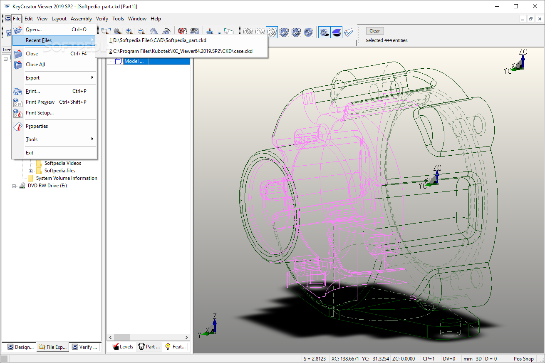Image resolution: width=545 pixels, height=363 pixels.
Task: Switch to the Design tab
Action: (x=19, y=347)
